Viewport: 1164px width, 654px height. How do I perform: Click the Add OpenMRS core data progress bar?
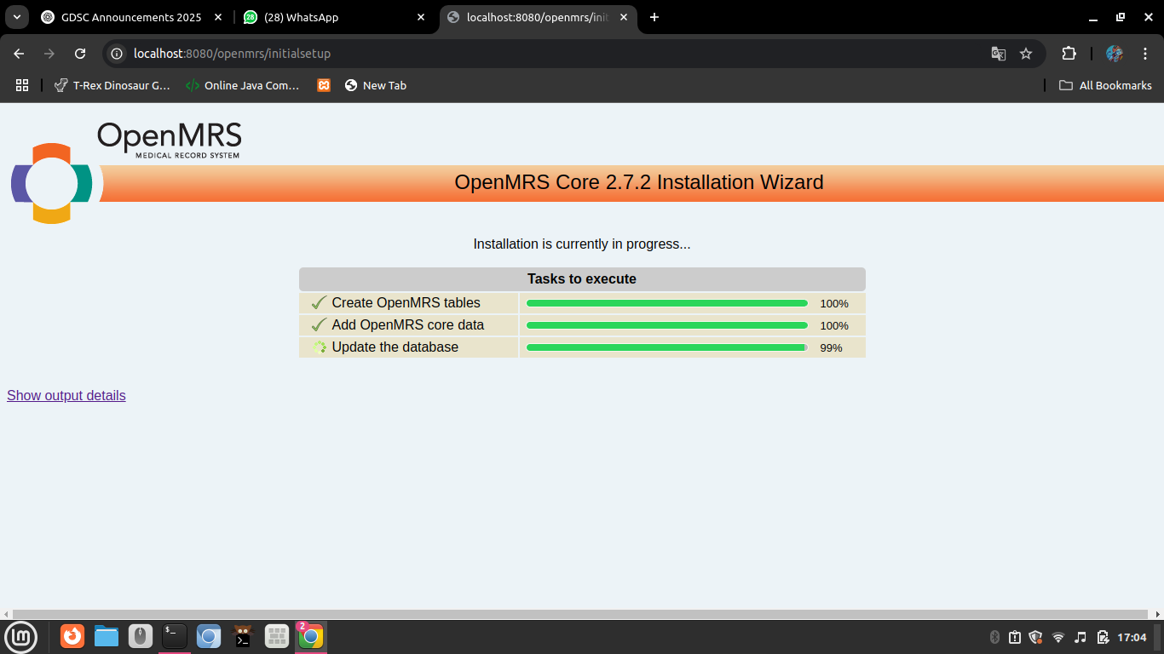point(667,325)
